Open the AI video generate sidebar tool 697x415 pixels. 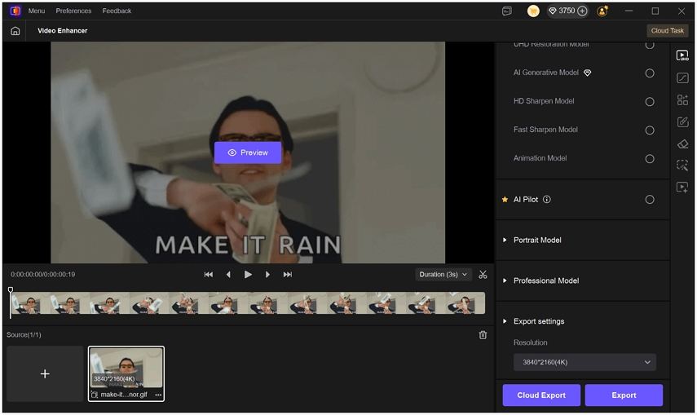(x=682, y=188)
